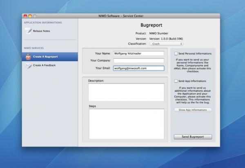This screenshot has width=245, height=168.
Task: Click the Steps label
Action: point(92,106)
